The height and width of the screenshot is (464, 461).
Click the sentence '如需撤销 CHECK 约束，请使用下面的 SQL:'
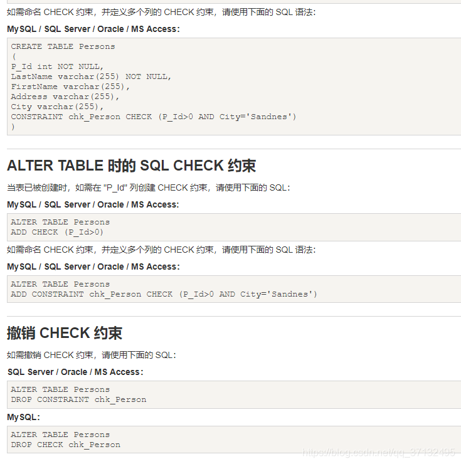92,355
